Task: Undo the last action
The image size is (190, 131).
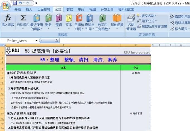Action: pos(20,3)
